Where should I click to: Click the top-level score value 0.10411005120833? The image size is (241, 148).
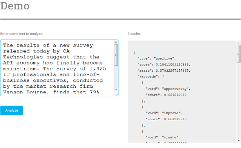[173, 65]
